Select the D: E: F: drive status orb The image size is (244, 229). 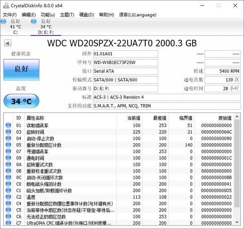(x=34, y=21)
